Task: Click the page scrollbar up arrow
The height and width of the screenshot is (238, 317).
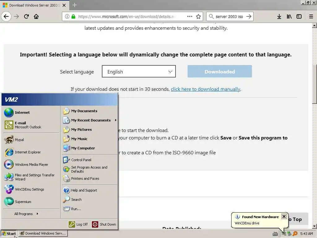Action: tap(315, 25)
